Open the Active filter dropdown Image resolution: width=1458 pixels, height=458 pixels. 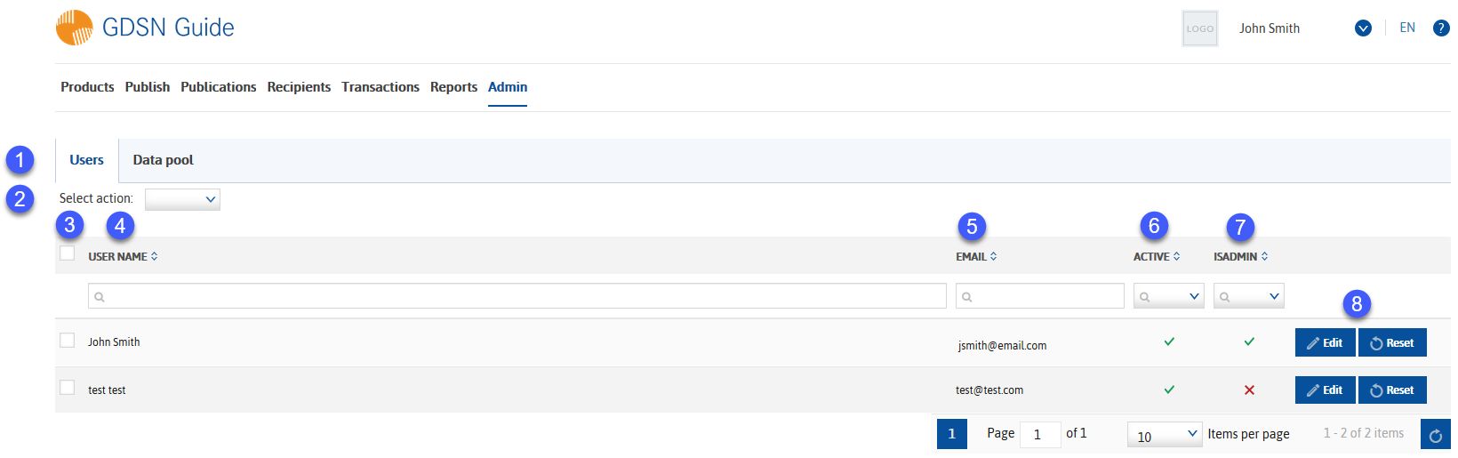point(1169,296)
